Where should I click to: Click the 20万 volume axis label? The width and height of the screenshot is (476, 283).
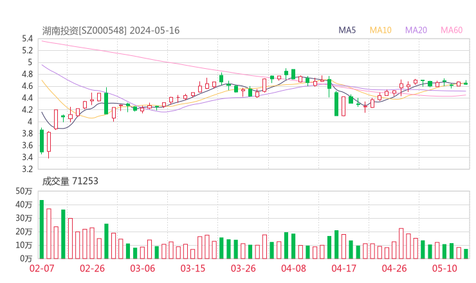pyautogui.click(x=24, y=232)
